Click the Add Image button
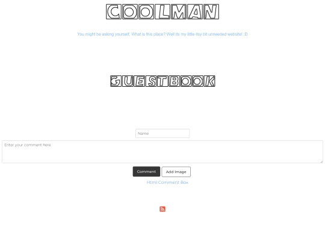The width and height of the screenshot is (325, 244). click(x=176, y=172)
